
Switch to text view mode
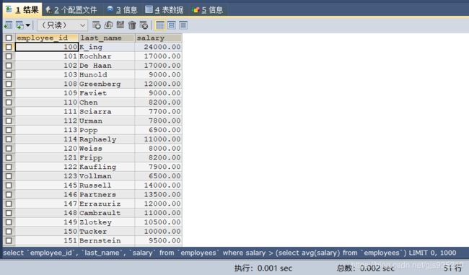point(183,25)
